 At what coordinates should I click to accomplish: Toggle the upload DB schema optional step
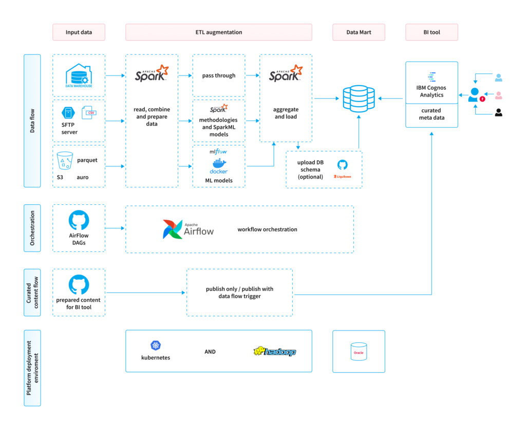tap(310, 169)
